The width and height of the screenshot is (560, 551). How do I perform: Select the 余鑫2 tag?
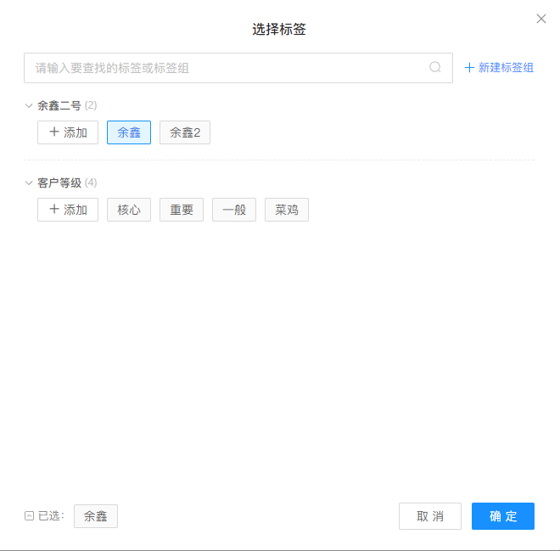tap(184, 132)
